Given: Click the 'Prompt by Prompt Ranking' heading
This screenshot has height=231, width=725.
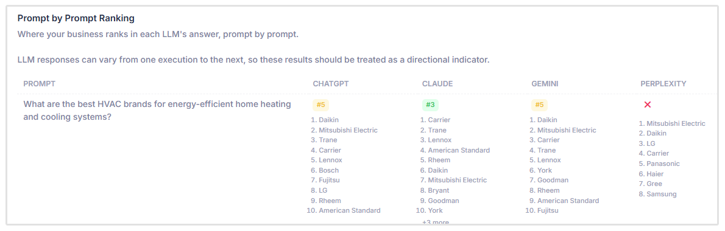Looking at the screenshot, I should 76,18.
